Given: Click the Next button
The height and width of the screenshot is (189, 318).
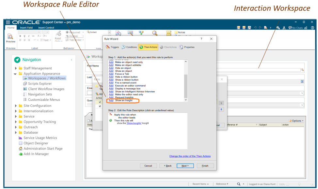Looking at the screenshot, I should 185,166.
